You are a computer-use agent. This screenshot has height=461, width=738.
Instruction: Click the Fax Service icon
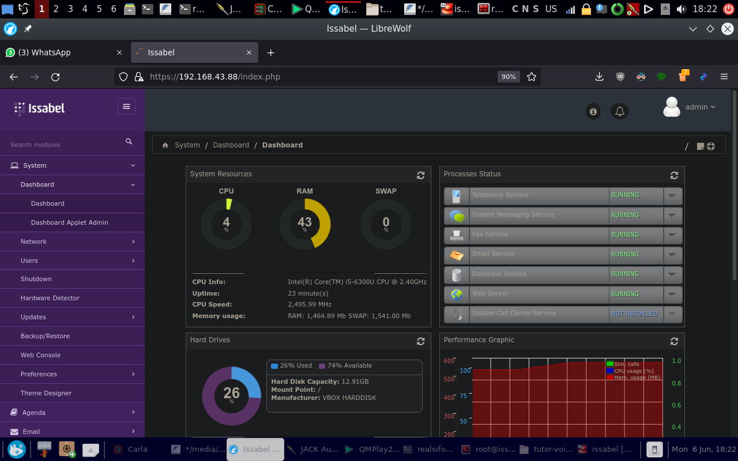coord(457,235)
